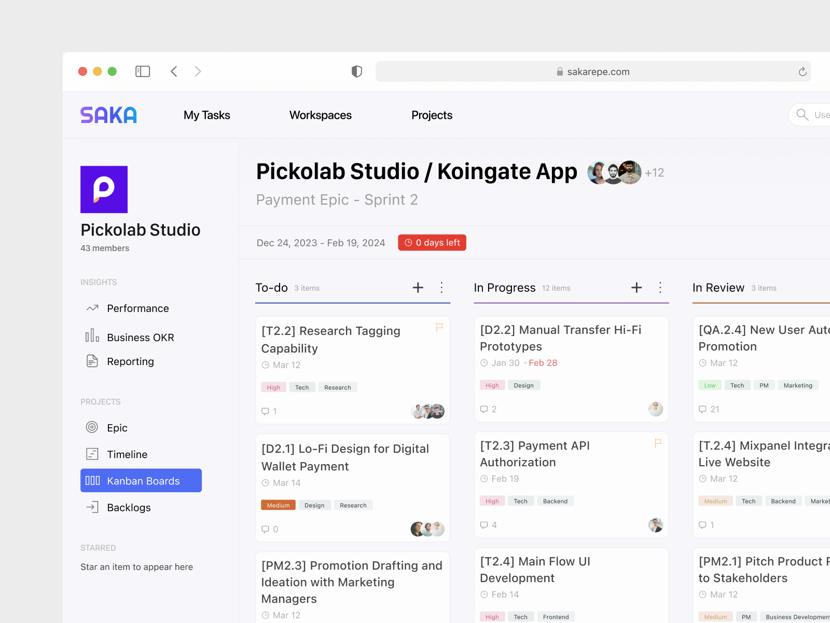830x623 pixels.
Task: Add a new card to In Progress column
Action: [x=637, y=288]
